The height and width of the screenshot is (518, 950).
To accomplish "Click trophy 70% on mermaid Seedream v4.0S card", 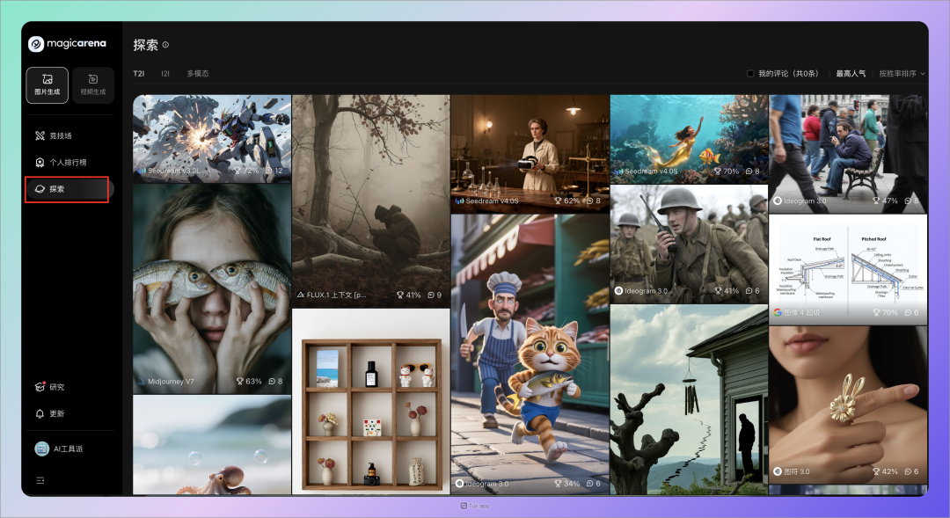I will (x=727, y=171).
